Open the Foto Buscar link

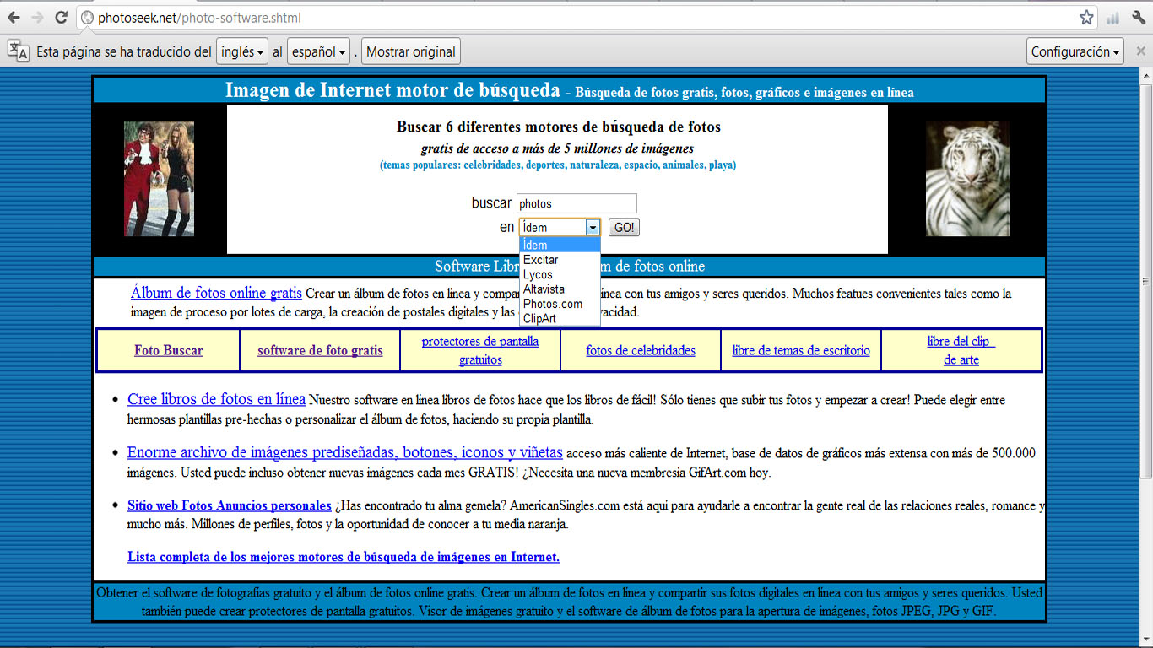pos(168,350)
